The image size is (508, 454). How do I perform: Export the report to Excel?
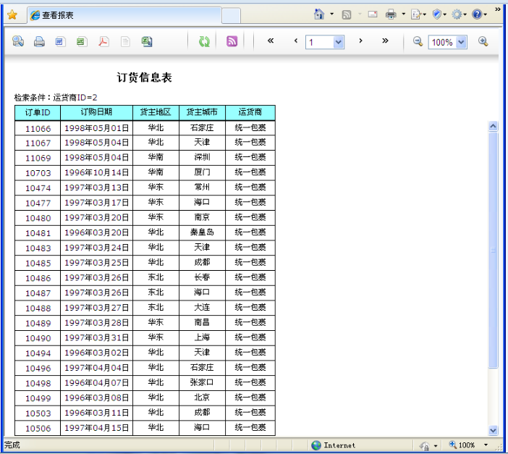147,41
